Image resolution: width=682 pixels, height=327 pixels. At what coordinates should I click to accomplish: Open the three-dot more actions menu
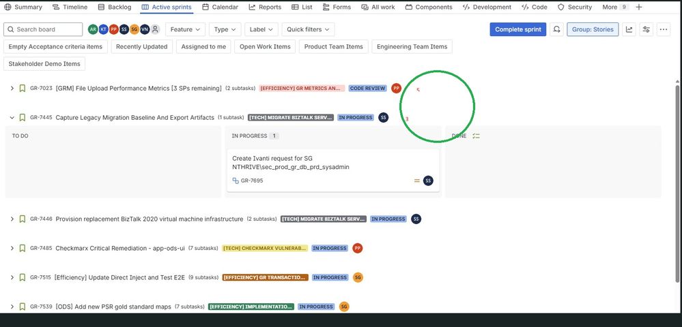664,29
